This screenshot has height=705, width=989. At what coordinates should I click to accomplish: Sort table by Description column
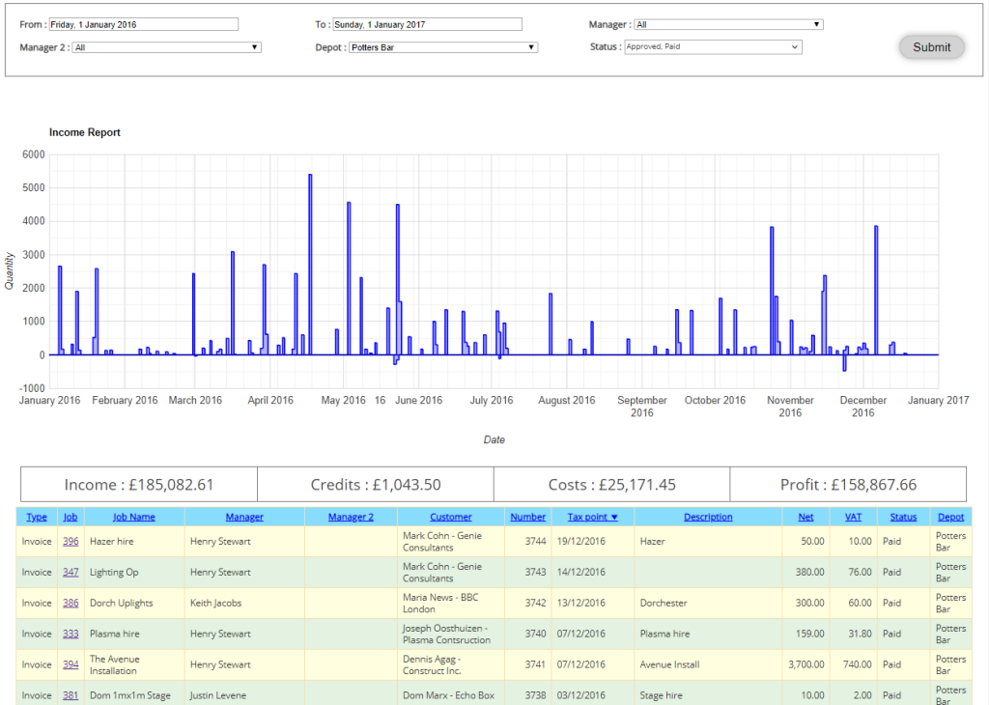[x=708, y=517]
